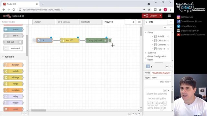This screenshot has width=207, height=116.
Task: Click the inject node trigger button
Action: tap(35, 40)
